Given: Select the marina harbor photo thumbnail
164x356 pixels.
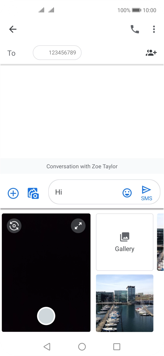Looking at the screenshot, I should (124, 303).
